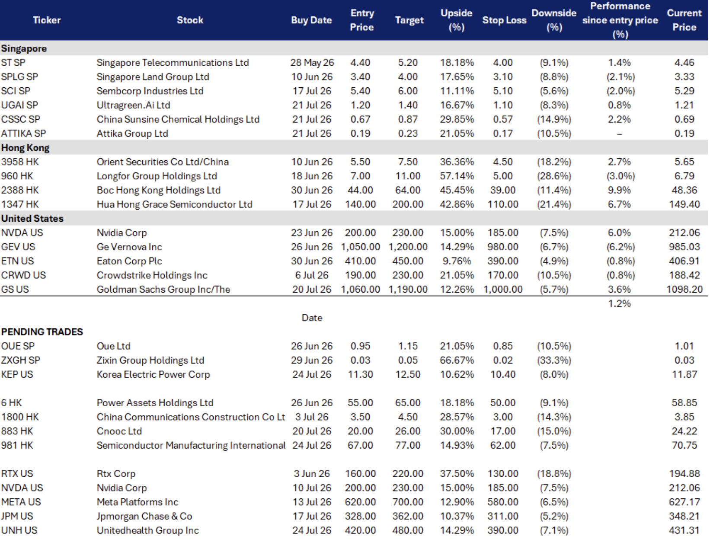Click Sembcorp Industries Ltd cell

click(x=150, y=91)
